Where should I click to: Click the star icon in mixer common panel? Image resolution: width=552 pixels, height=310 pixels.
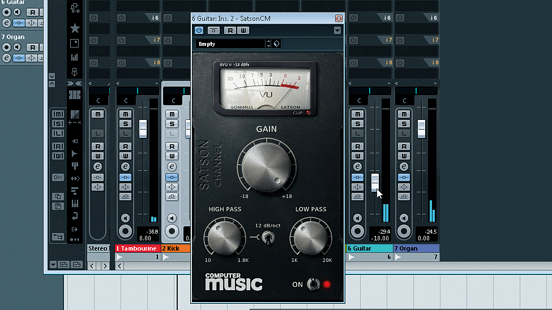tap(75, 28)
